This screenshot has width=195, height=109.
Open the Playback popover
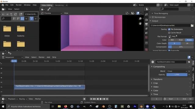click(13, 99)
